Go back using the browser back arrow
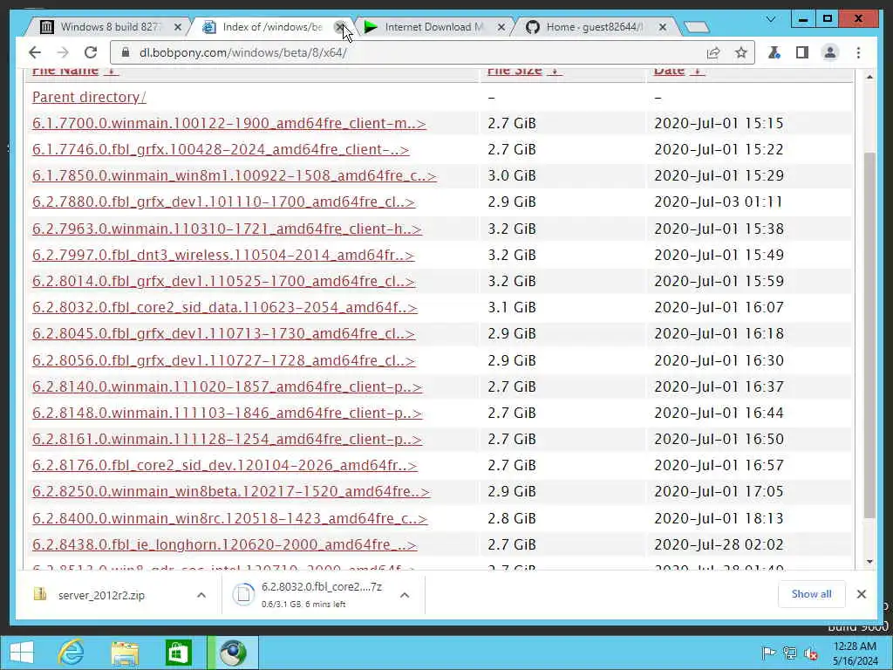The height and width of the screenshot is (670, 893). tap(35, 52)
